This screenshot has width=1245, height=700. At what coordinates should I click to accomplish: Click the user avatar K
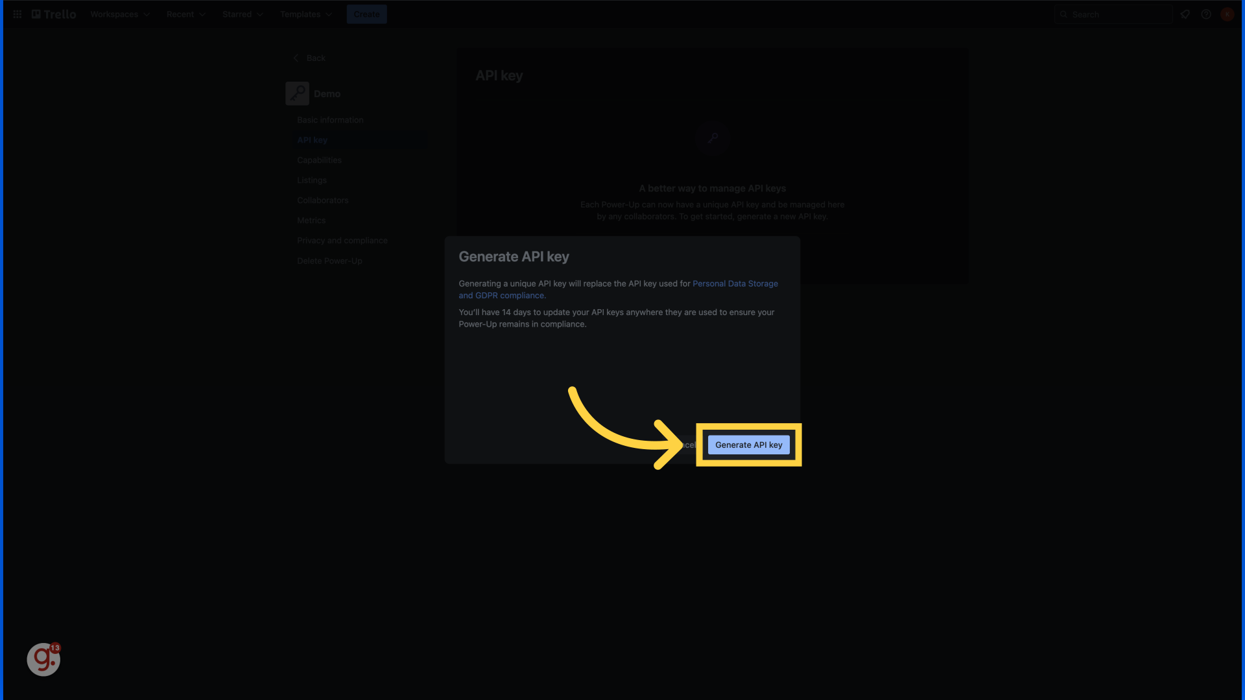pyautogui.click(x=1227, y=14)
